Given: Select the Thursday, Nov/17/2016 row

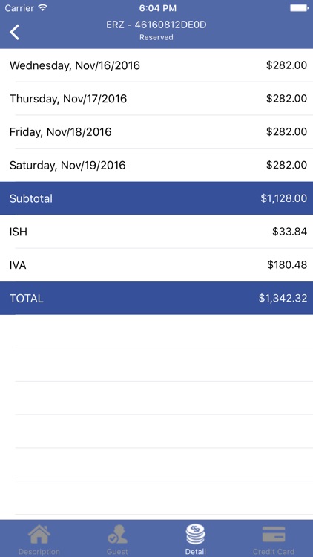Looking at the screenshot, I should [x=156, y=98].
